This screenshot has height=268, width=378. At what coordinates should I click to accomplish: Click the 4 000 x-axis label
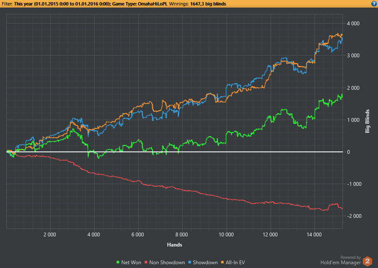(93, 235)
